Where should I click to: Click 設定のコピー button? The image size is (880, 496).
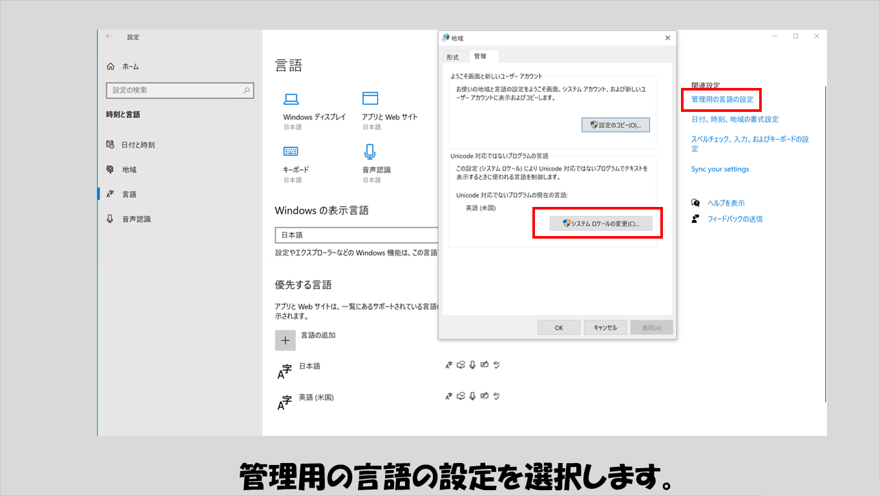(615, 125)
